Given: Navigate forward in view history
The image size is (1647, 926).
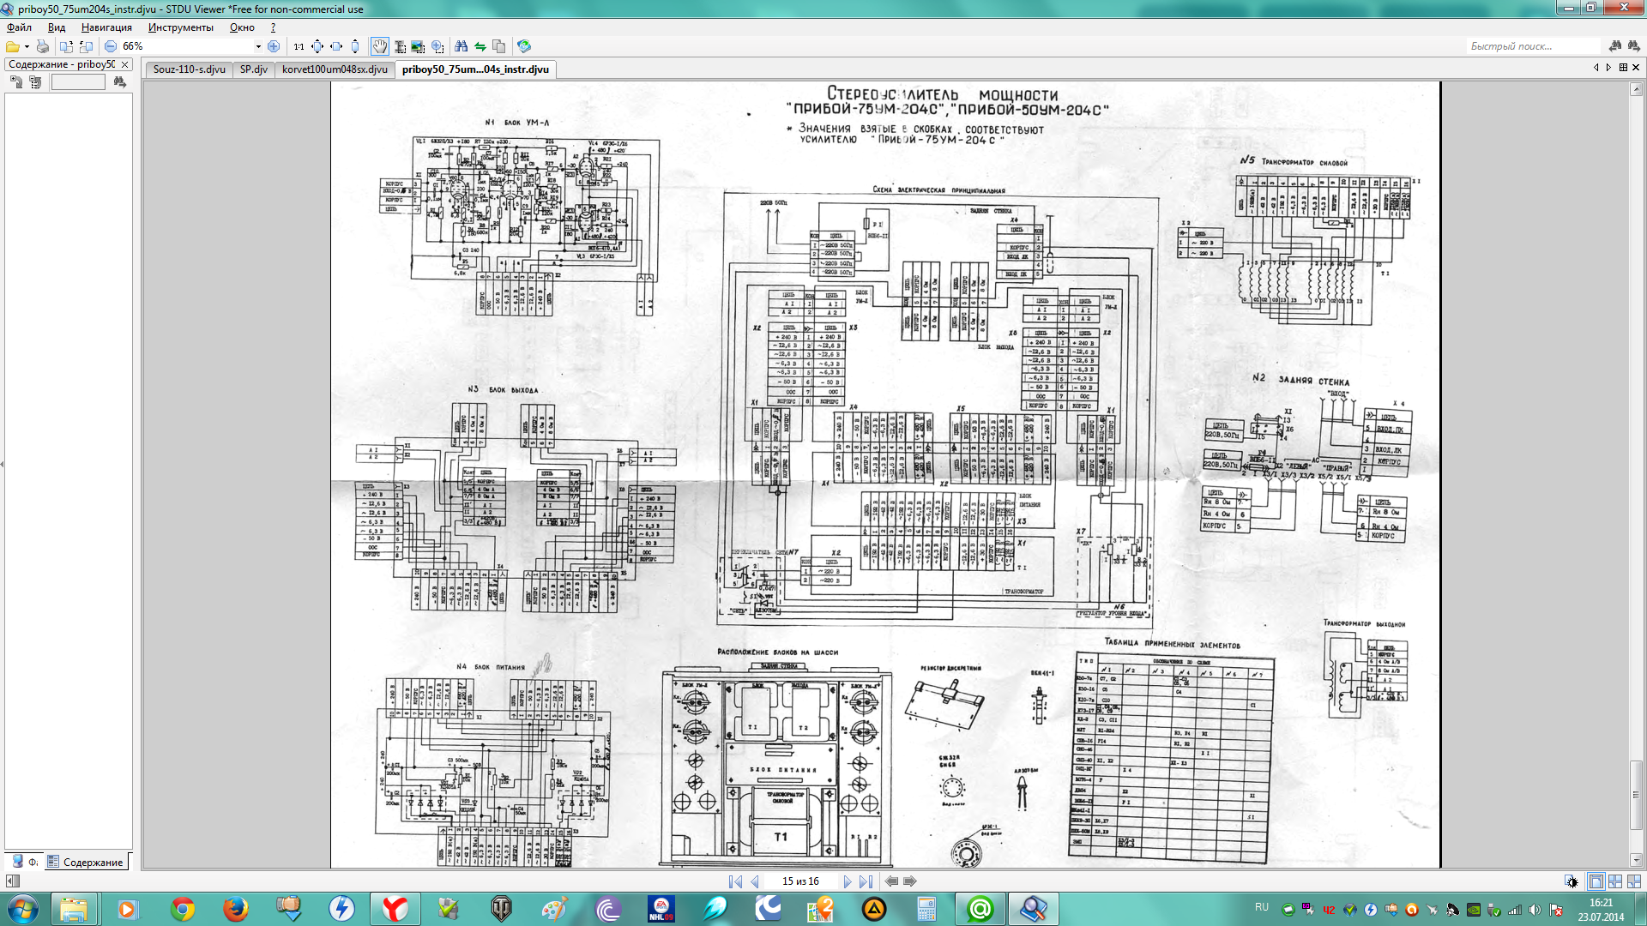Looking at the screenshot, I should point(910,881).
